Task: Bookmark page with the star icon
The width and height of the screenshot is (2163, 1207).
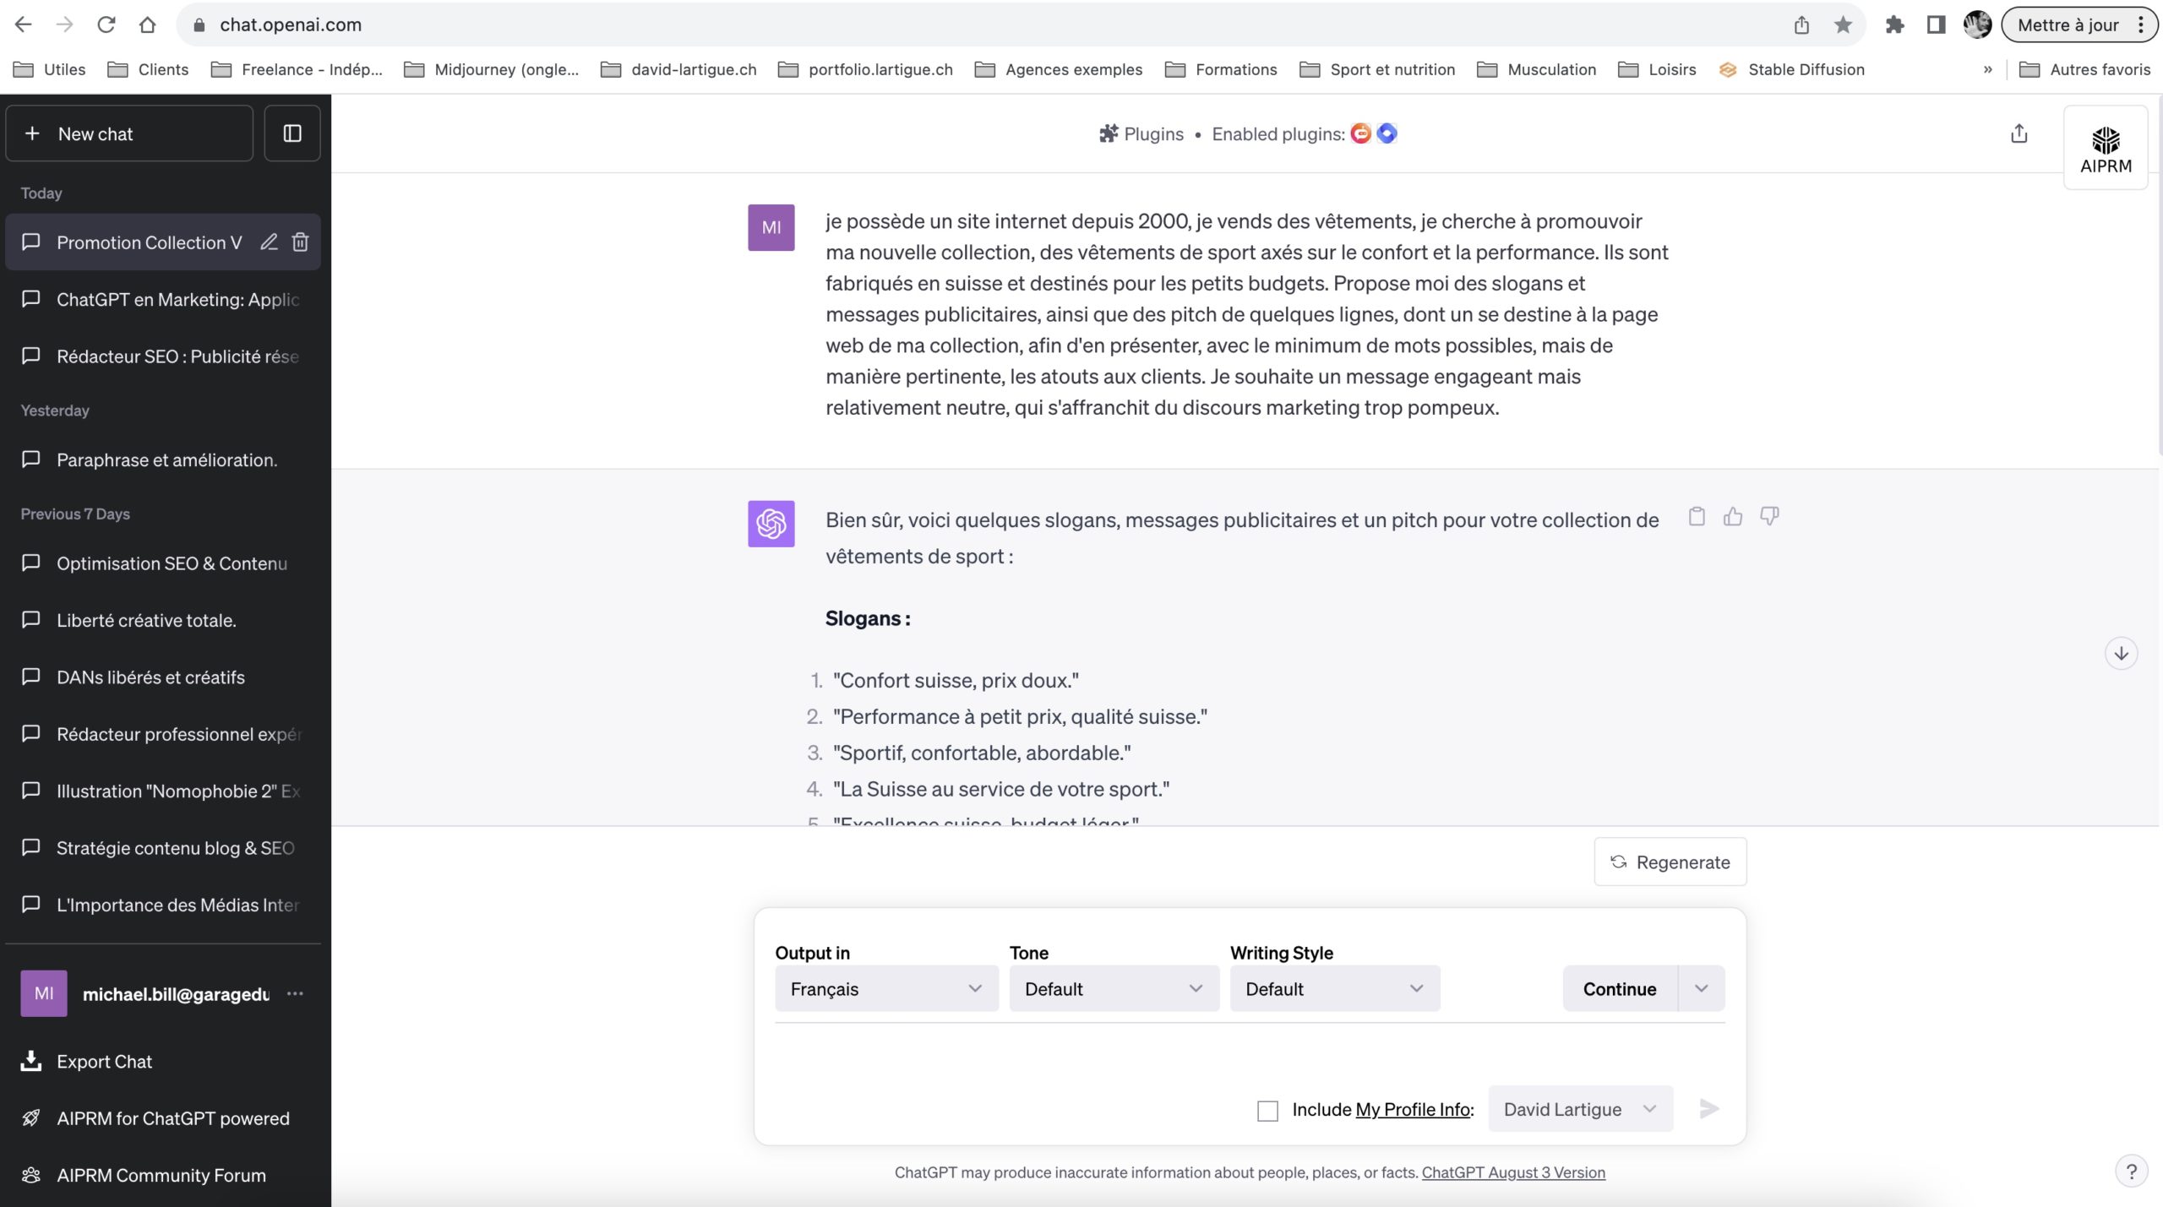Action: pyautogui.click(x=1843, y=24)
